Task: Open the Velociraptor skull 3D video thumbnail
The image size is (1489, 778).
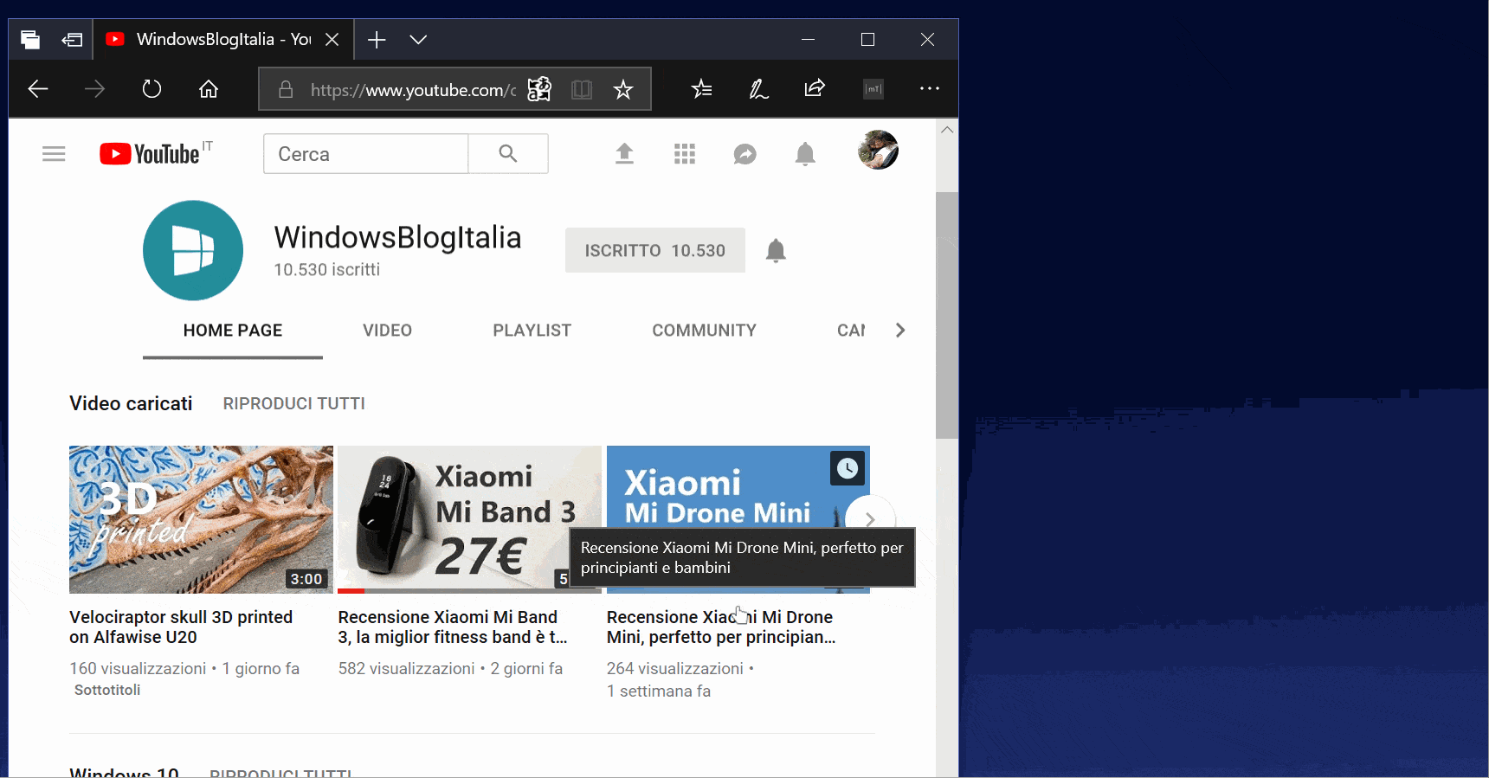Action: 201,519
